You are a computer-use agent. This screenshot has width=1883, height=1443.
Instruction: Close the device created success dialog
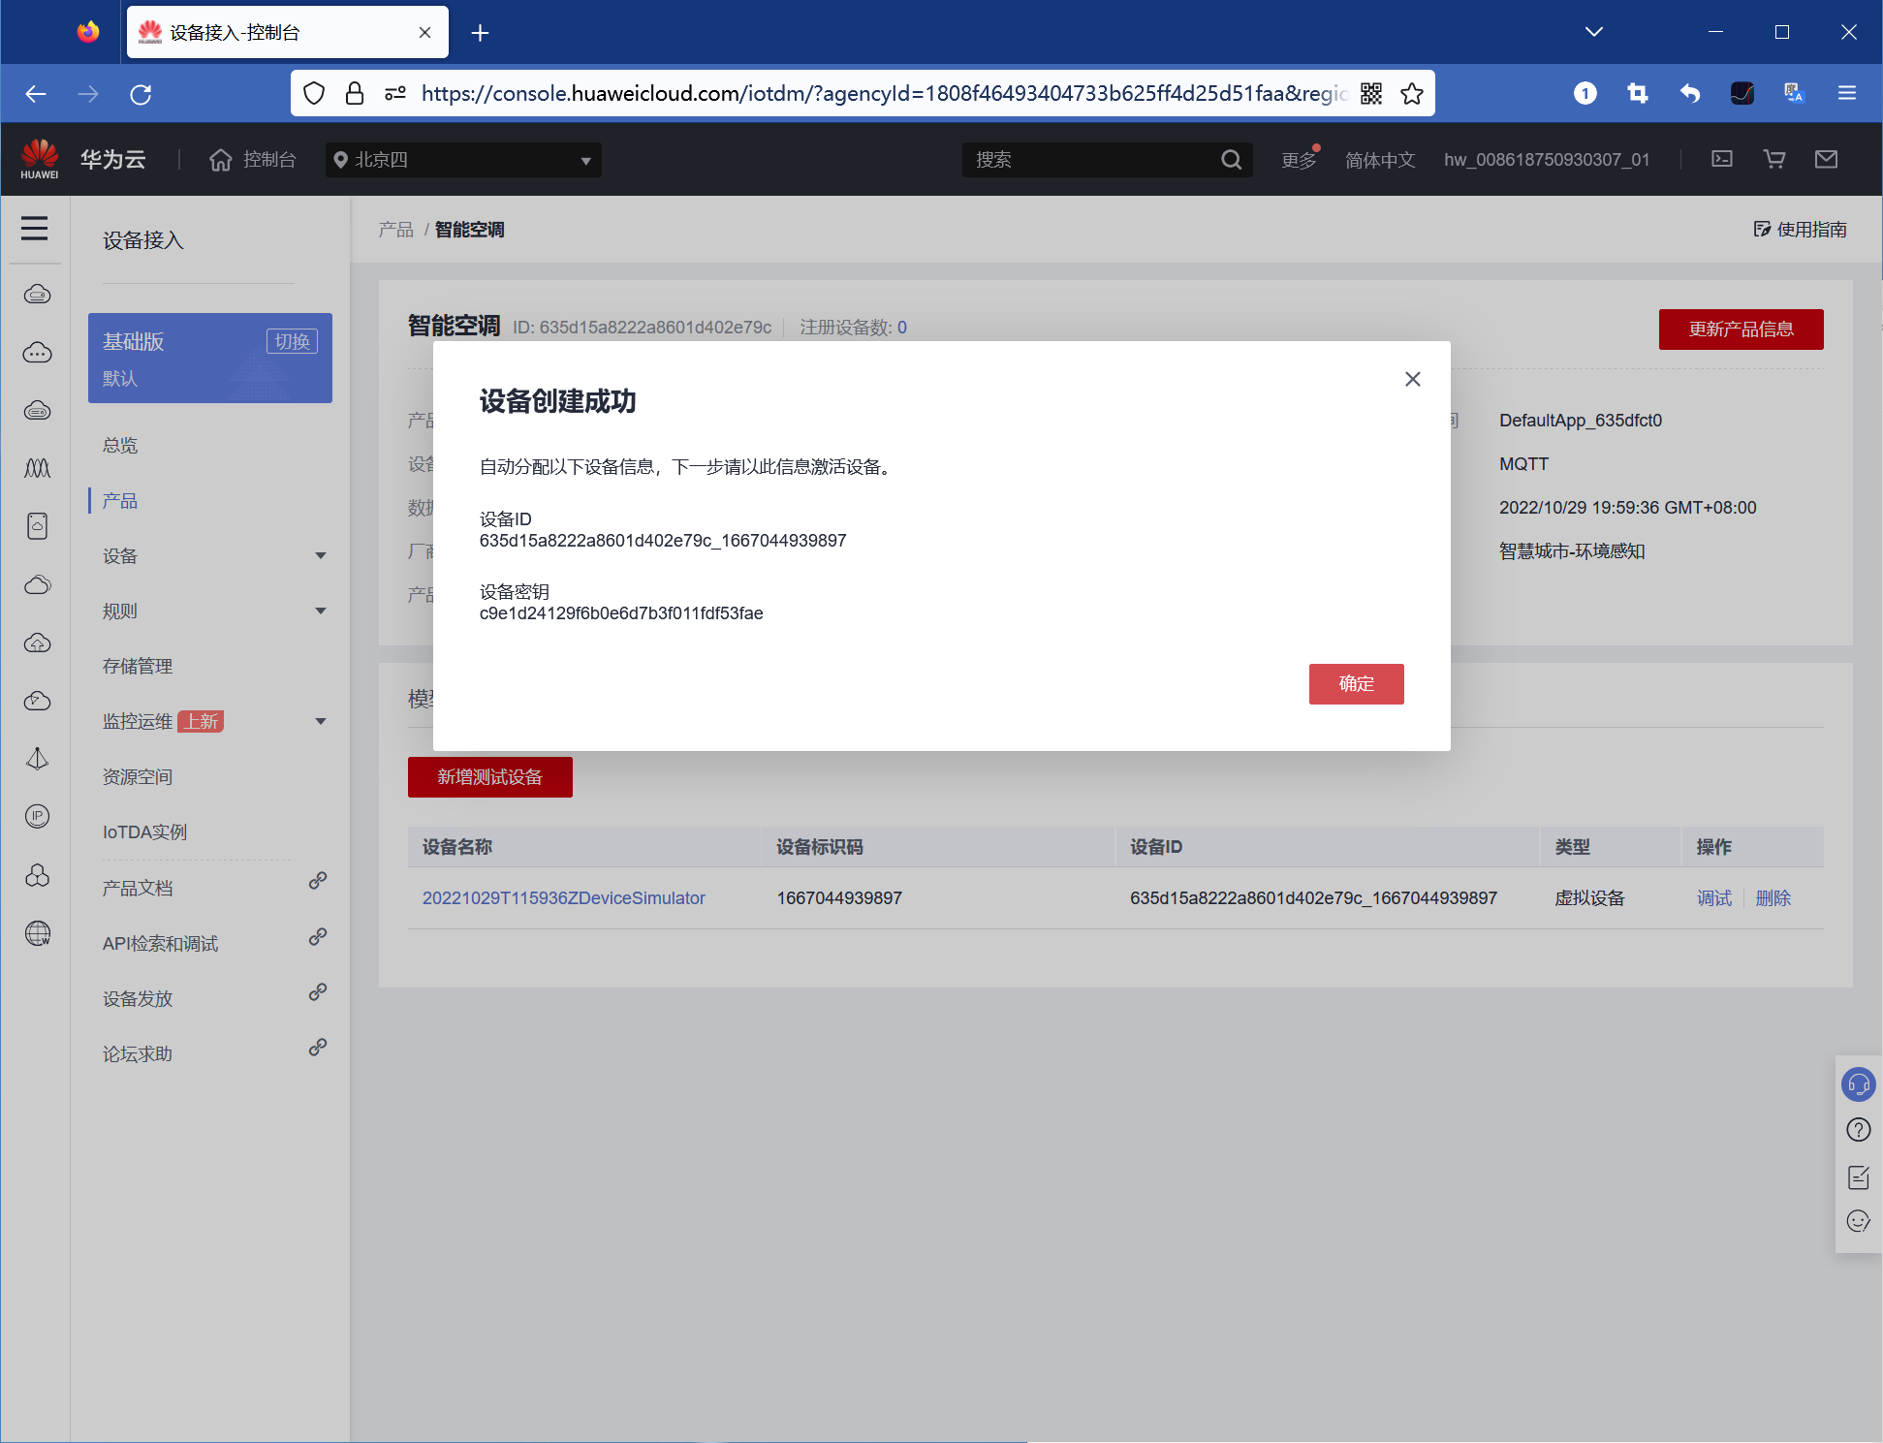(1412, 379)
